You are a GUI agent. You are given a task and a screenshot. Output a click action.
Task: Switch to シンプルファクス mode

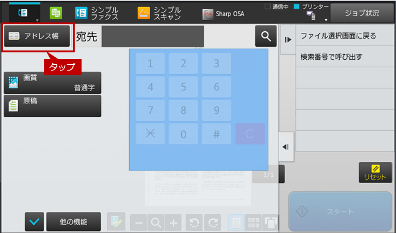97,13
